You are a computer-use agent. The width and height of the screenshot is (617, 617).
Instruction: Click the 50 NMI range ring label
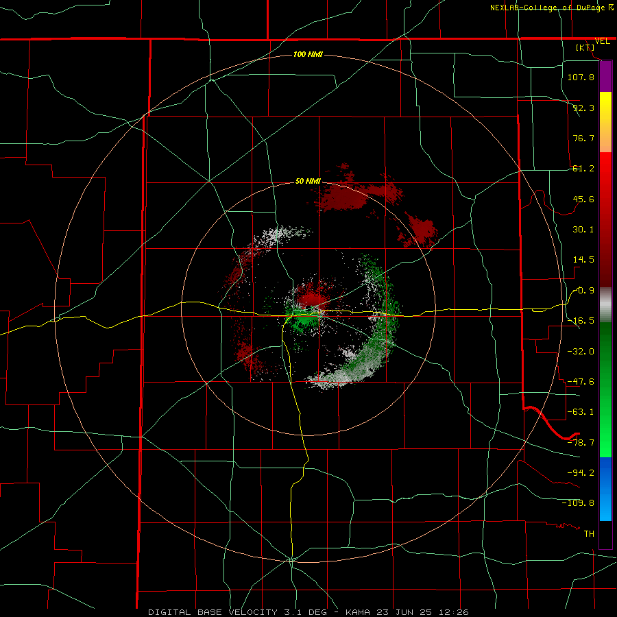point(308,182)
